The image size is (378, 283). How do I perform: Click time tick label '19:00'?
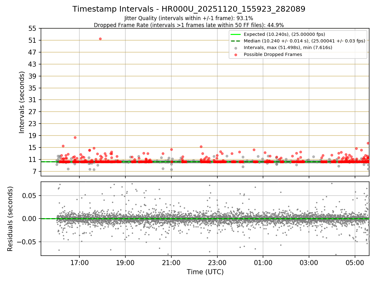(x=125, y=263)
